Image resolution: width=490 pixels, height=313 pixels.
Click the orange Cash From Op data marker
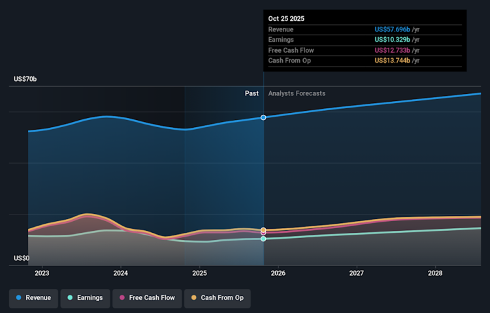[263, 230]
